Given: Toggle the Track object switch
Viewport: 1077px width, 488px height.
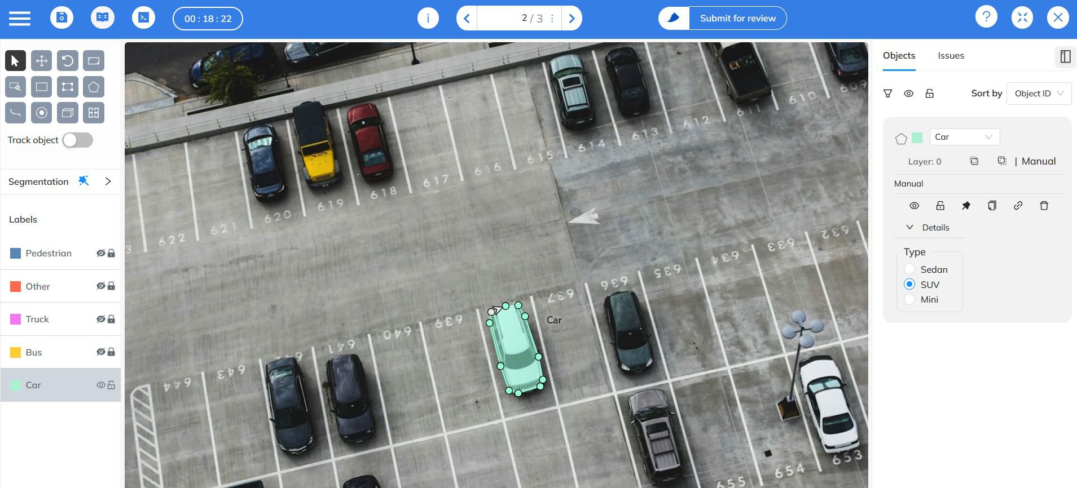Looking at the screenshot, I should point(78,140).
